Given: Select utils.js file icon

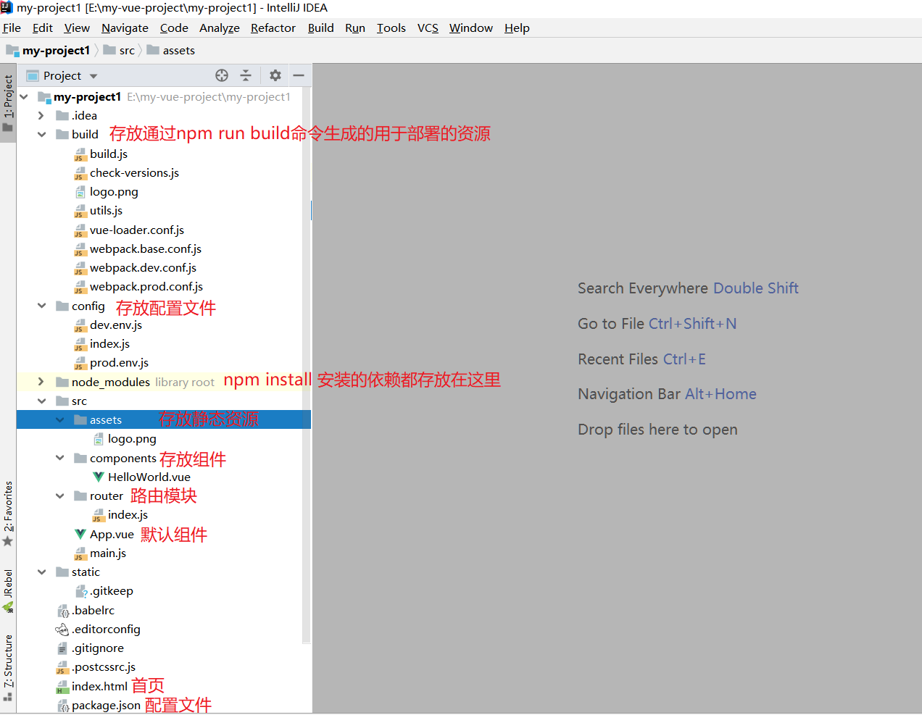Looking at the screenshot, I should pos(80,211).
